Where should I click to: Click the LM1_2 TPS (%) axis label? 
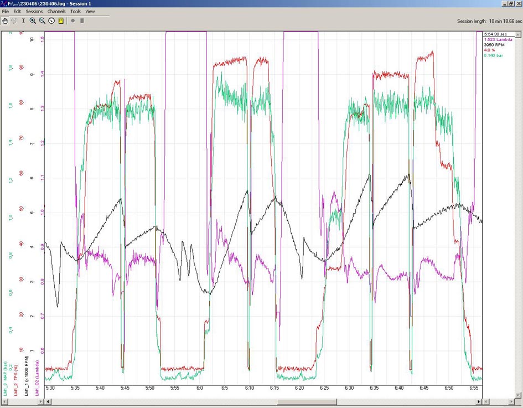tap(15, 380)
